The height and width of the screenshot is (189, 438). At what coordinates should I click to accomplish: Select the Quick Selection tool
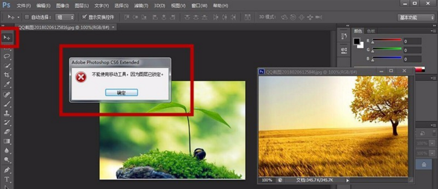coord(7,66)
